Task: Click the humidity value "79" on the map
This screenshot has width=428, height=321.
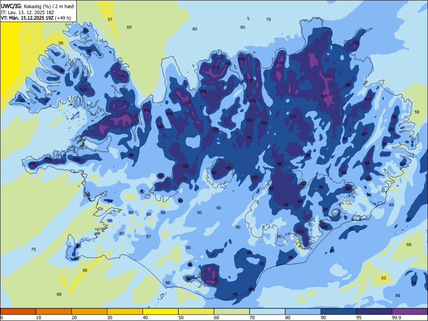Action: (268, 19)
